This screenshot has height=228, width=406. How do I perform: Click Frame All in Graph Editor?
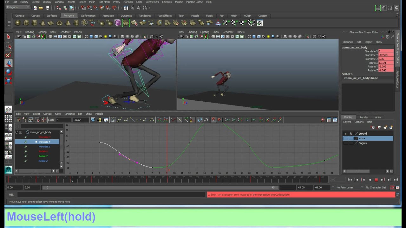point(93,120)
